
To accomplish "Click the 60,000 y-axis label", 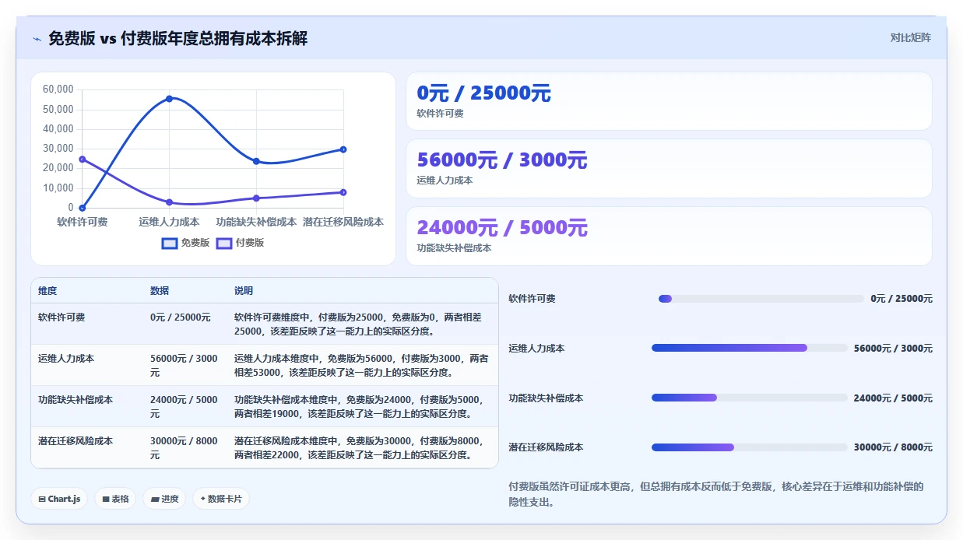I will click(x=58, y=89).
